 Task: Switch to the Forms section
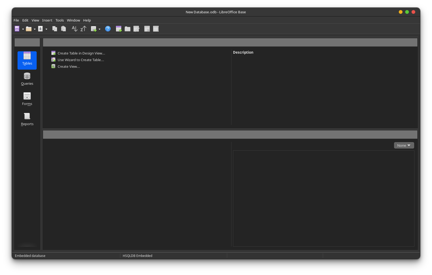27,99
